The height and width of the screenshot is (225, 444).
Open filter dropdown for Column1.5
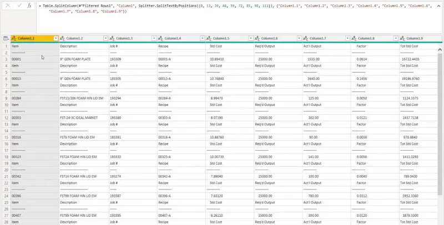click(x=251, y=38)
